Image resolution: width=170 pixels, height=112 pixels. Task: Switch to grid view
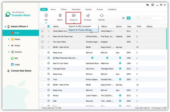pyautogui.click(x=123, y=18)
